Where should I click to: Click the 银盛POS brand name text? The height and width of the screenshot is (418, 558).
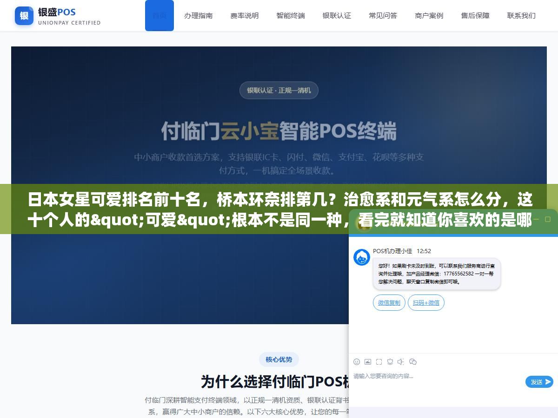click(x=57, y=12)
